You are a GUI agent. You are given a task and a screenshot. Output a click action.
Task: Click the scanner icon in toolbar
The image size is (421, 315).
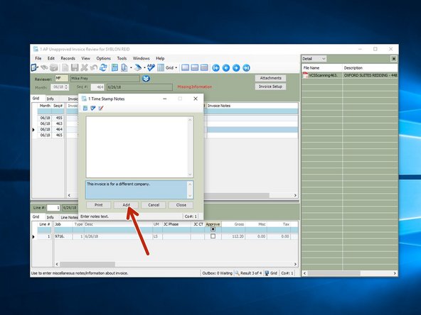138,68
